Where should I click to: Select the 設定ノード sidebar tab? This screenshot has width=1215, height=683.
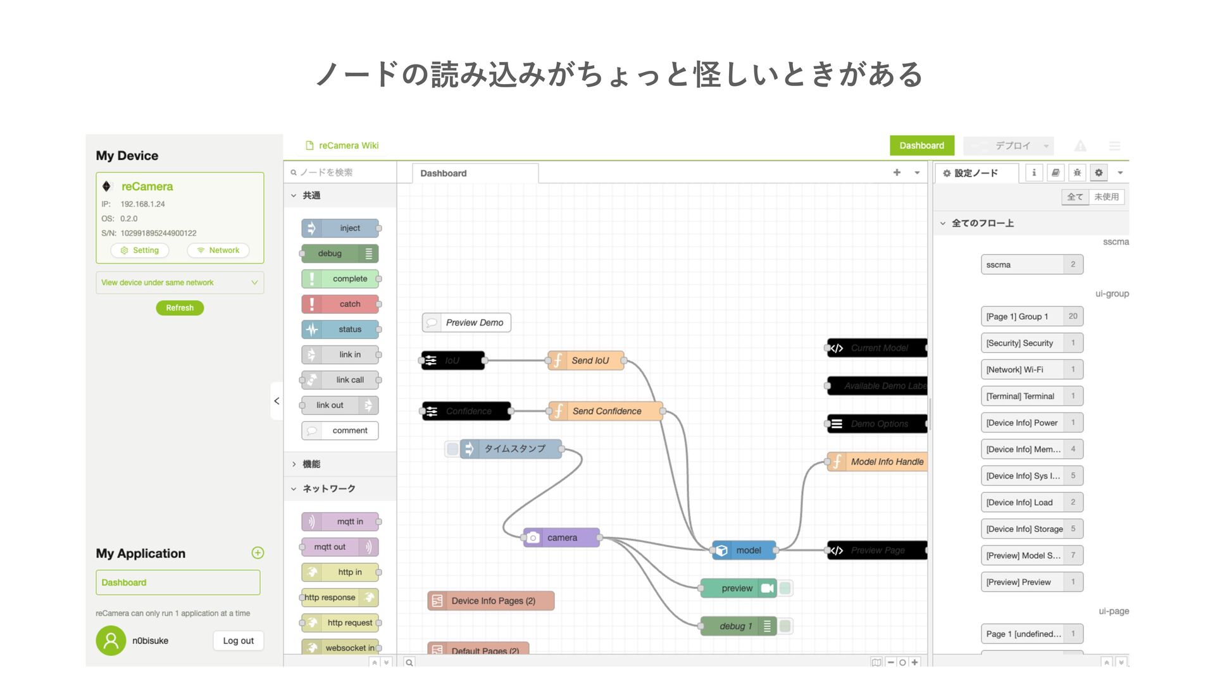pos(976,173)
